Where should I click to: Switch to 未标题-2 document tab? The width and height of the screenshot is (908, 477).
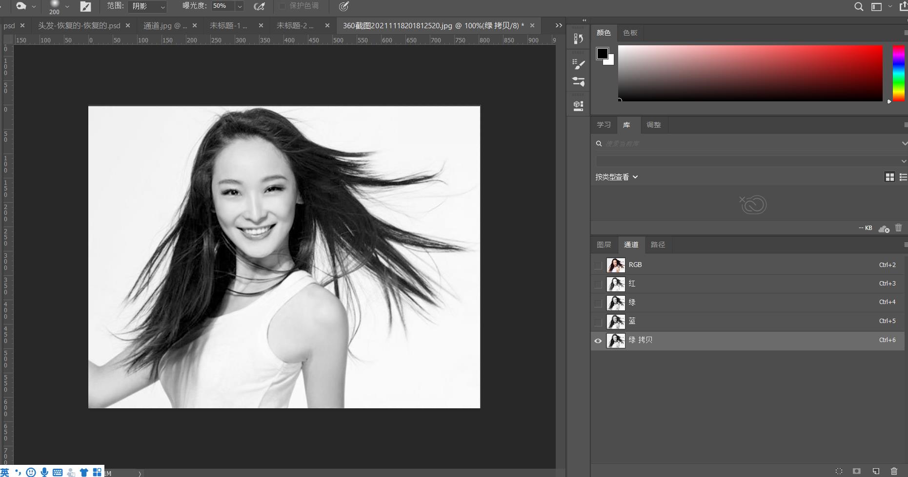coord(295,25)
